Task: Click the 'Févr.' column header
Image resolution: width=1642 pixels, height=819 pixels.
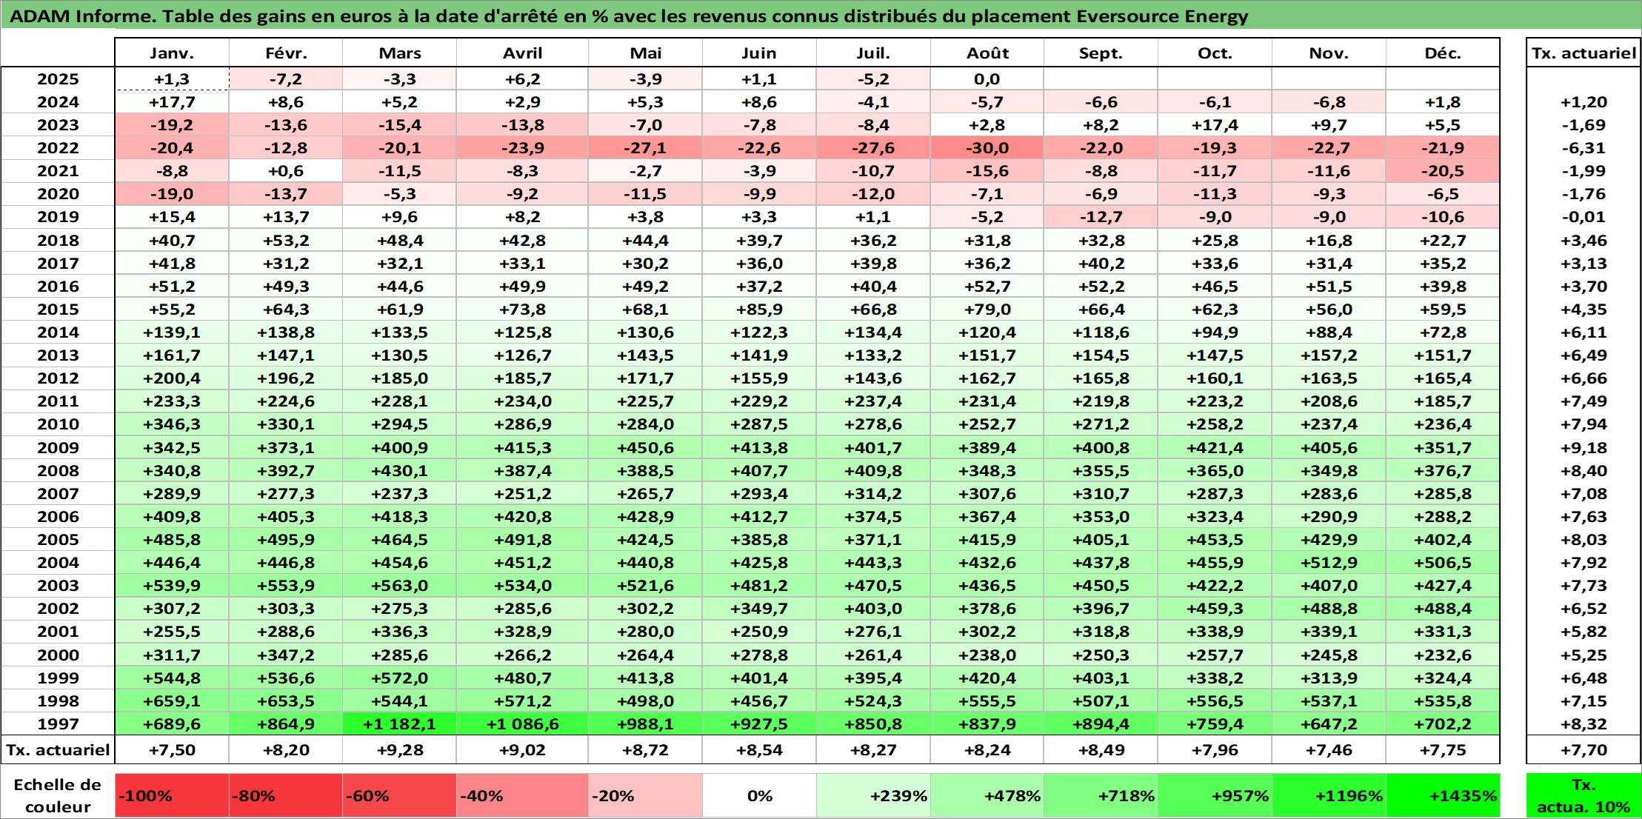Action: (x=286, y=53)
